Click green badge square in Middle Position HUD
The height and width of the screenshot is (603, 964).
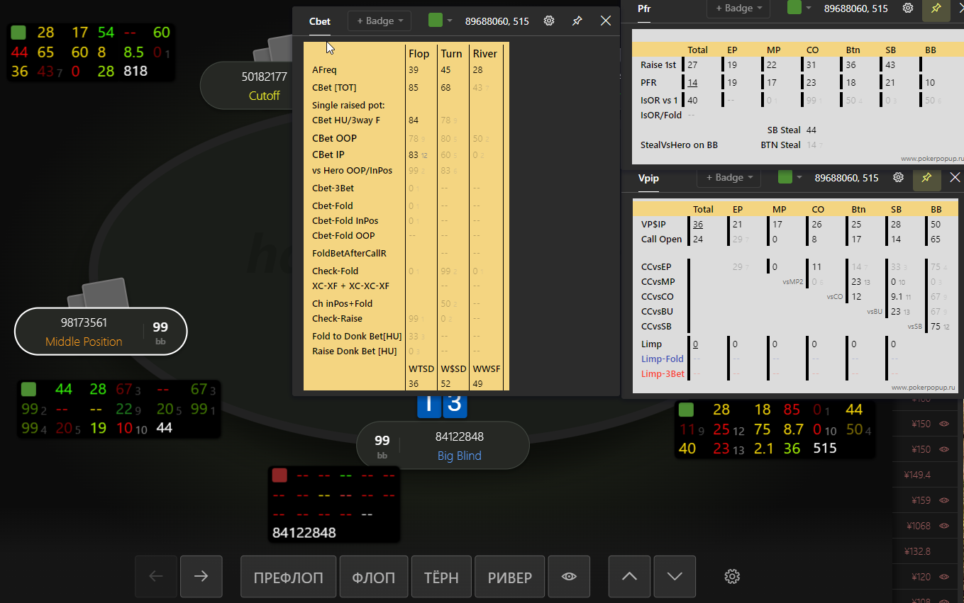[x=28, y=389]
